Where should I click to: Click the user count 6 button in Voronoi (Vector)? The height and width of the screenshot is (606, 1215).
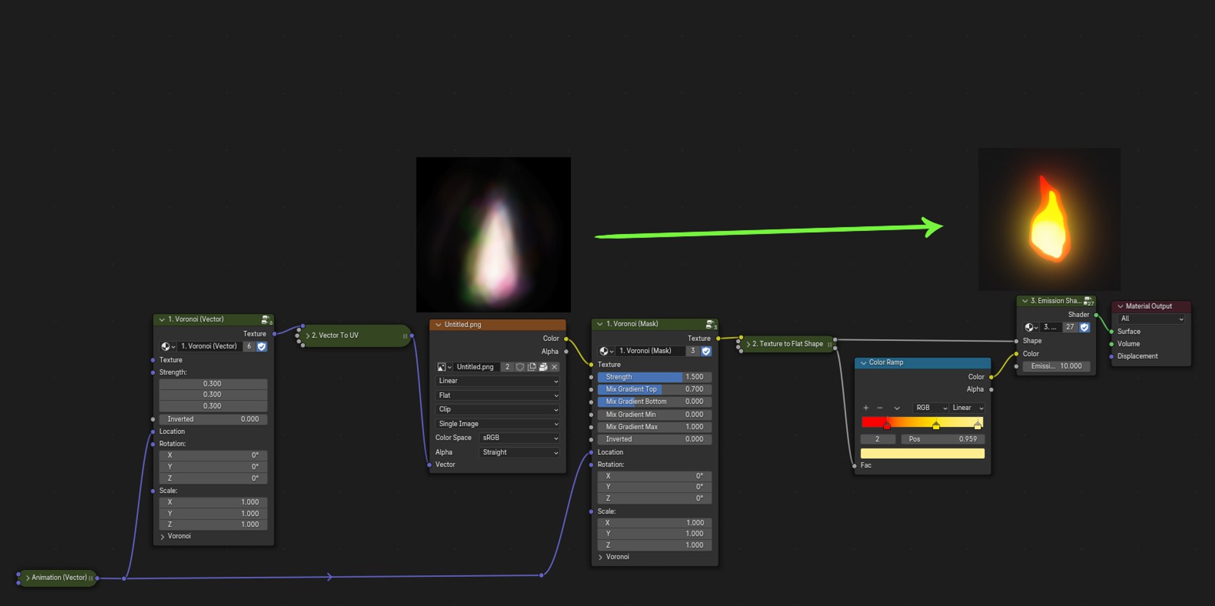coord(249,347)
